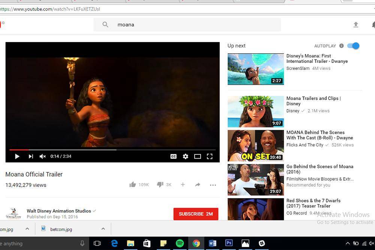Open Windows Task View
This screenshot has width=375, height=250.
tap(97, 243)
